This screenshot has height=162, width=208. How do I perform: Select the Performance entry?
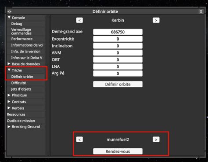22,39
